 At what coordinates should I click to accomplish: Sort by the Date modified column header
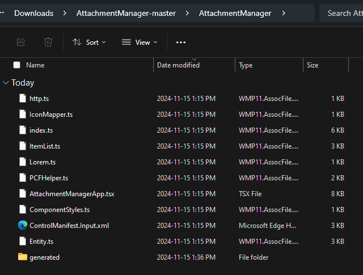click(x=178, y=65)
